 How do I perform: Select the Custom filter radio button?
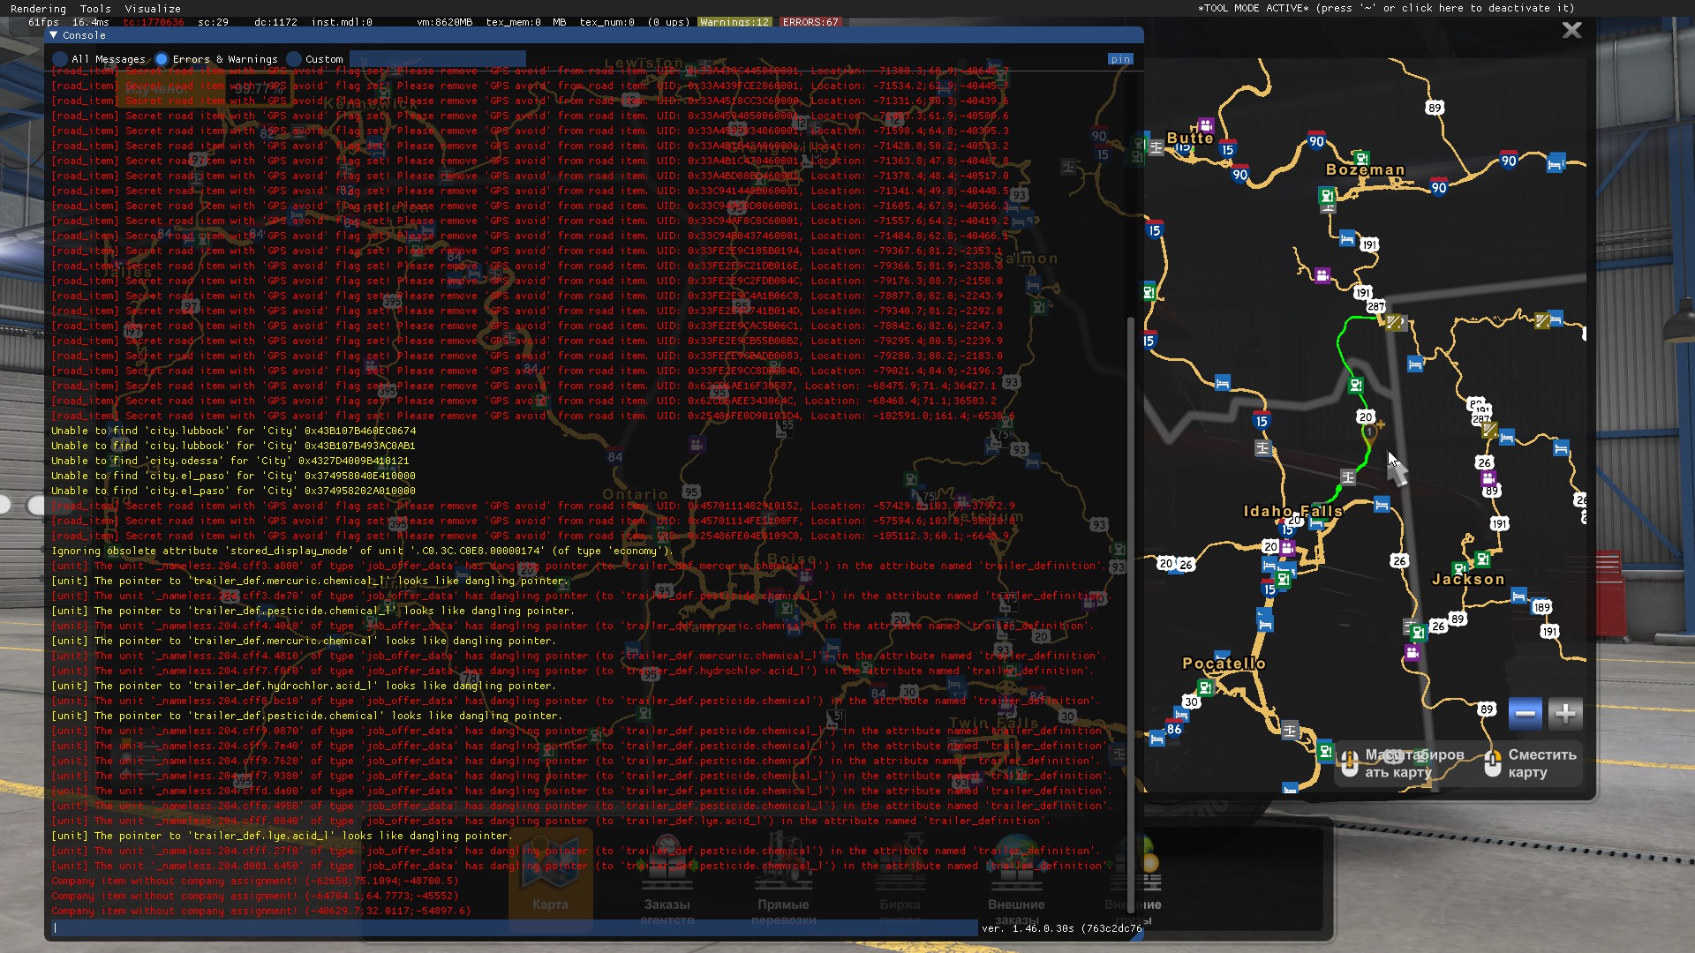(294, 59)
